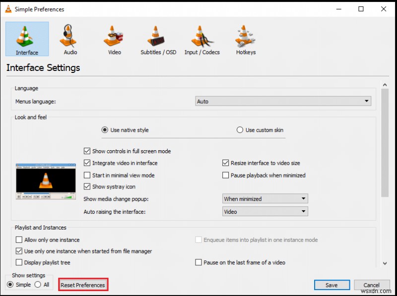Image resolution: width=397 pixels, height=296 pixels.
Task: Disable Integrate video in interface
Action: tap(87, 163)
